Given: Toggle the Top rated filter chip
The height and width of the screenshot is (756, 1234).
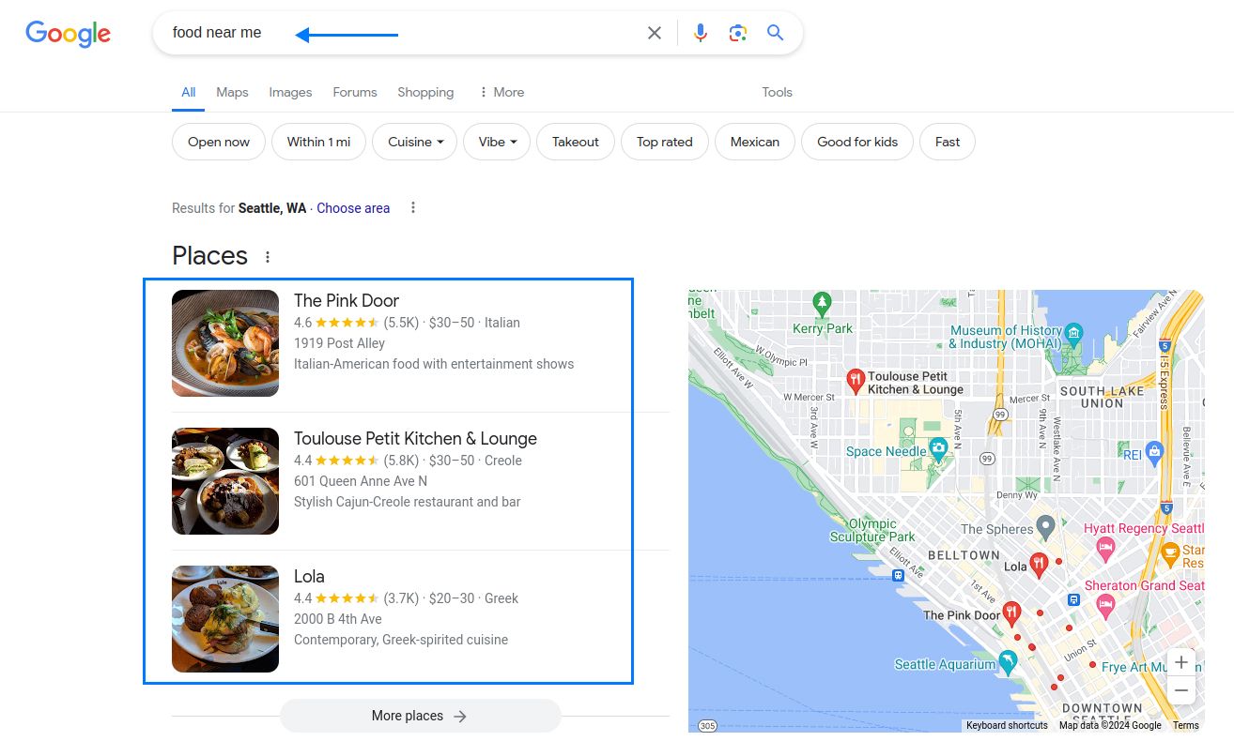Looking at the screenshot, I should [x=665, y=142].
